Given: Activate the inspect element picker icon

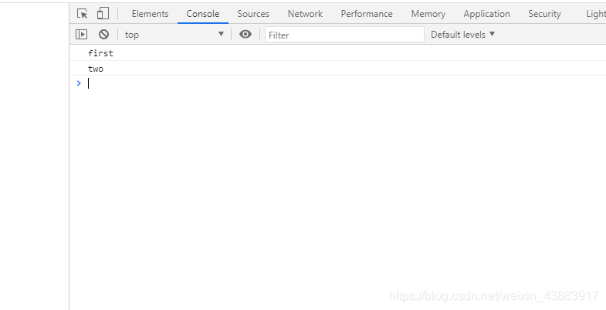Looking at the screenshot, I should 83,14.
